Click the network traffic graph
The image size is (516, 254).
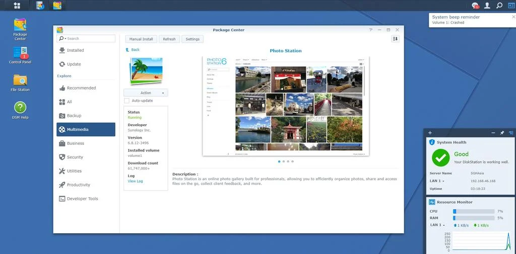point(481,241)
